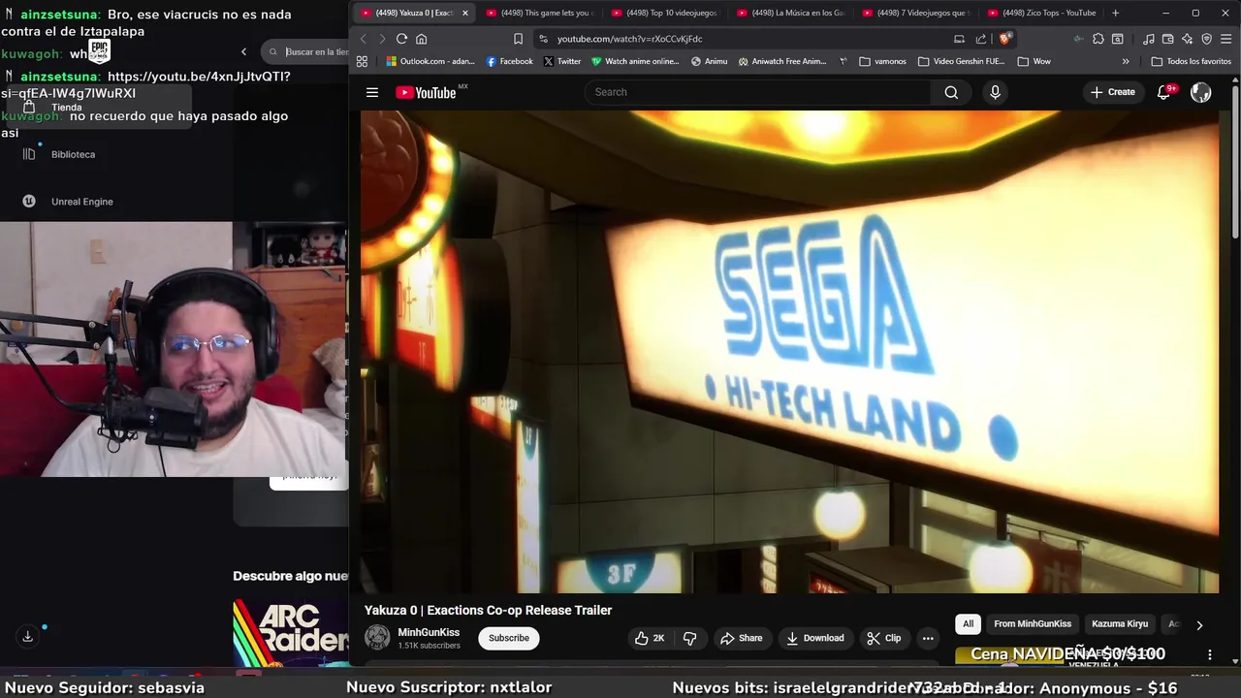Screen dimensions: 1241x698
Task: Go back in the browser
Action: coord(364,39)
